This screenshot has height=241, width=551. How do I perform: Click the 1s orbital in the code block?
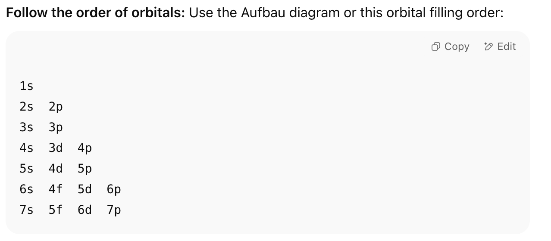tap(26, 86)
